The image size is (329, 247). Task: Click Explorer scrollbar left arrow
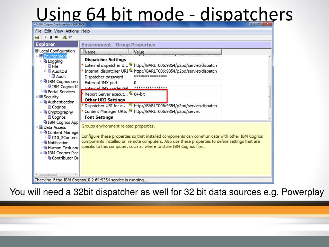pos(37,174)
